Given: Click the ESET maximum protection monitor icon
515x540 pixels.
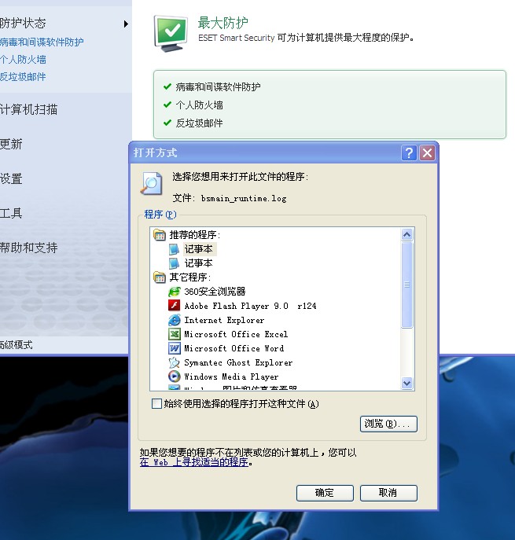Looking at the screenshot, I should 171,34.
